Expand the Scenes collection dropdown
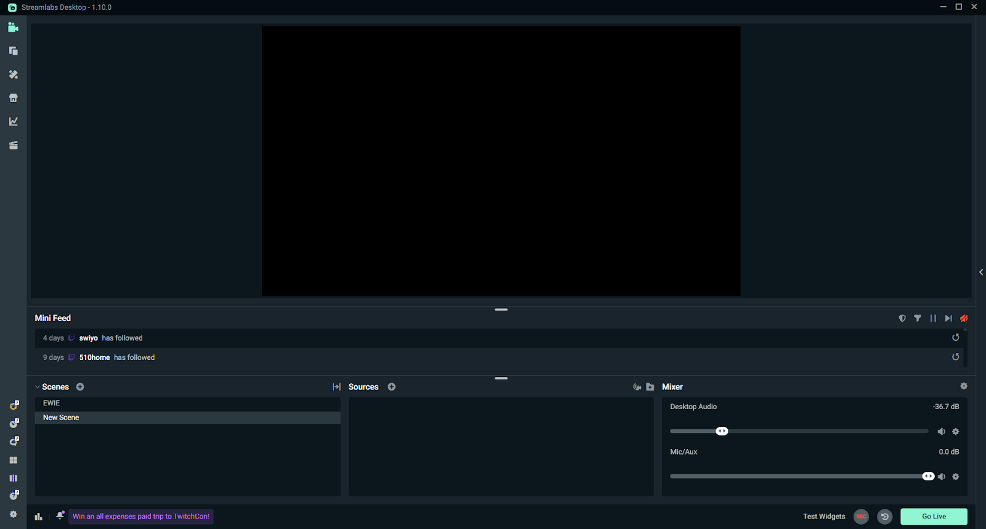This screenshot has height=529, width=986. pyautogui.click(x=38, y=387)
